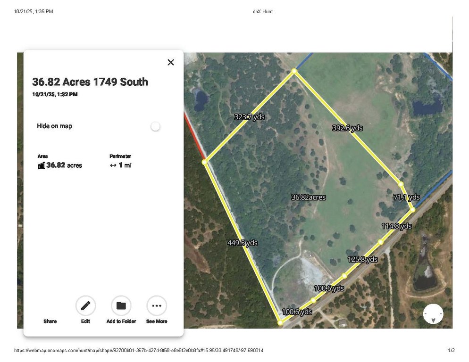
Task: Click the 392.6 yds segment label
Action: click(348, 128)
